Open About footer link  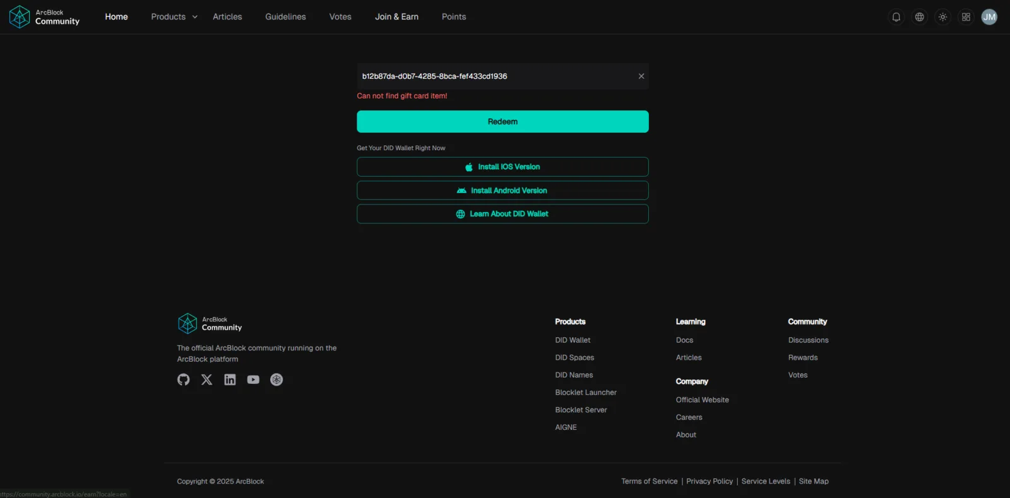pyautogui.click(x=686, y=435)
